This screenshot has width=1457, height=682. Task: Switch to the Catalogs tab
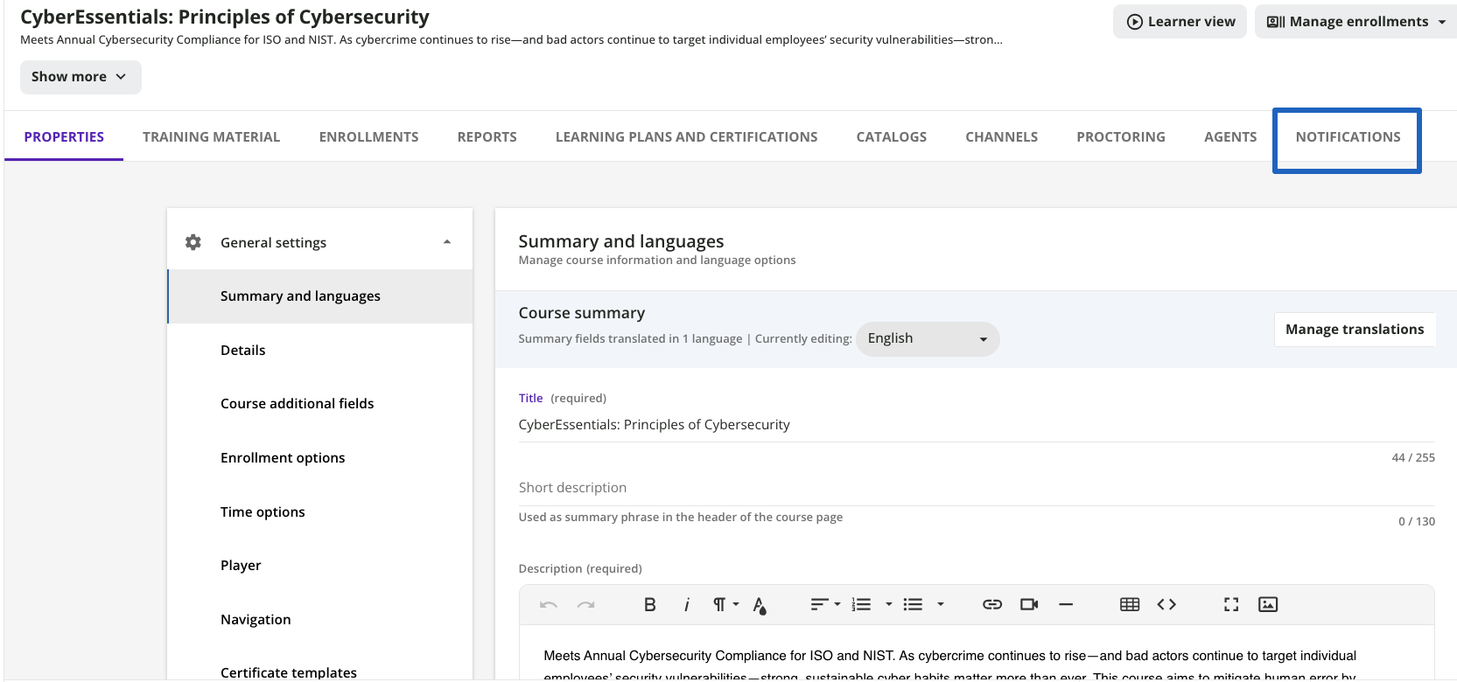point(891,136)
